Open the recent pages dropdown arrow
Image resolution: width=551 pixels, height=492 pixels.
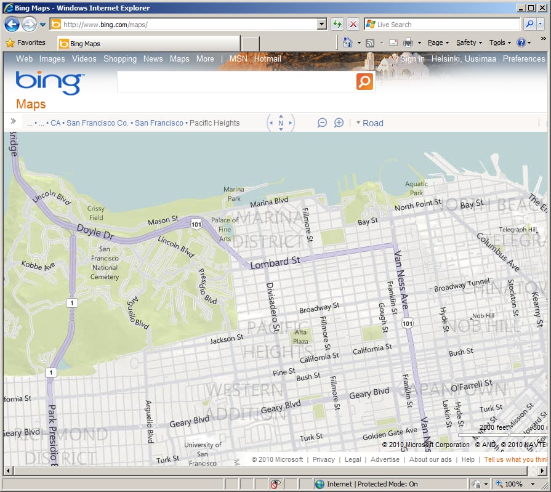click(x=42, y=25)
